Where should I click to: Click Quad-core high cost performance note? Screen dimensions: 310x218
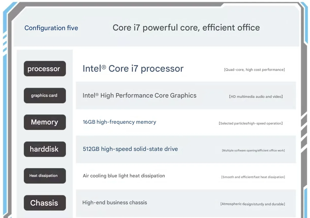pyautogui.click(x=254, y=70)
